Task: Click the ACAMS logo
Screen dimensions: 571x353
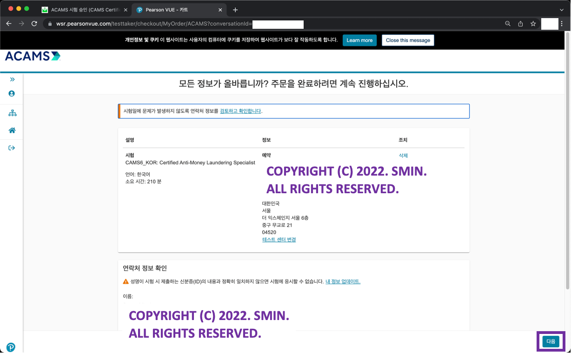Action: [33, 56]
